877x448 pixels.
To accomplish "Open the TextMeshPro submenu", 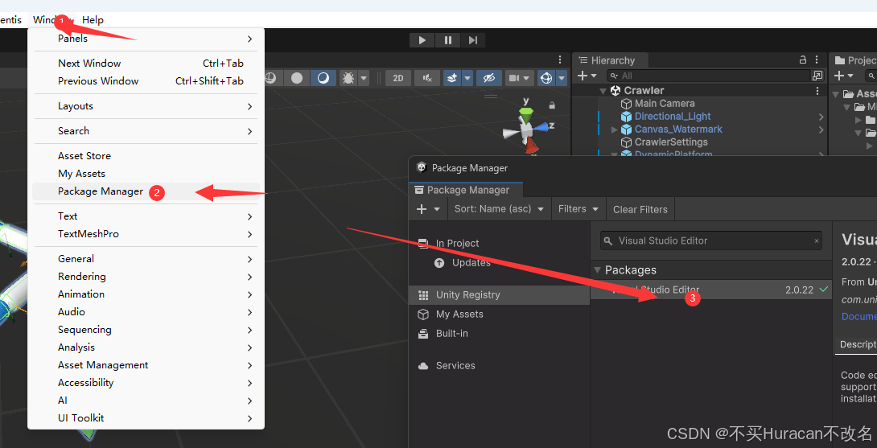I will (146, 234).
